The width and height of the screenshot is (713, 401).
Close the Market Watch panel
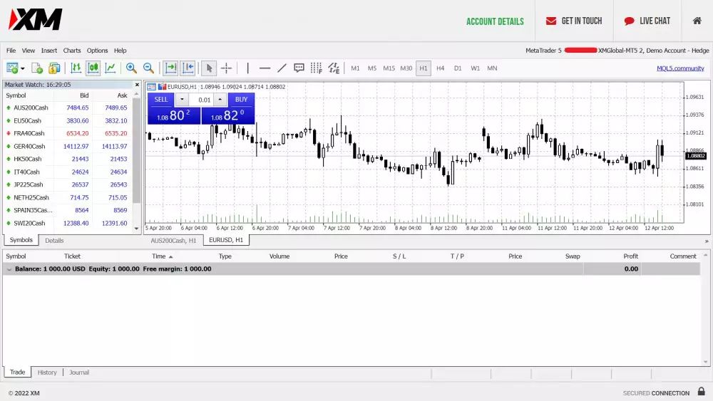(x=137, y=85)
